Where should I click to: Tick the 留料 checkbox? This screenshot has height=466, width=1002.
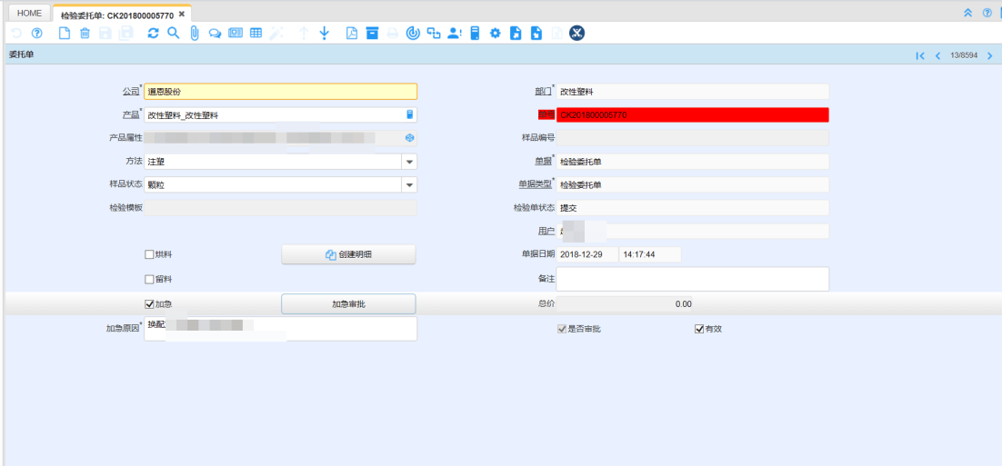click(150, 279)
